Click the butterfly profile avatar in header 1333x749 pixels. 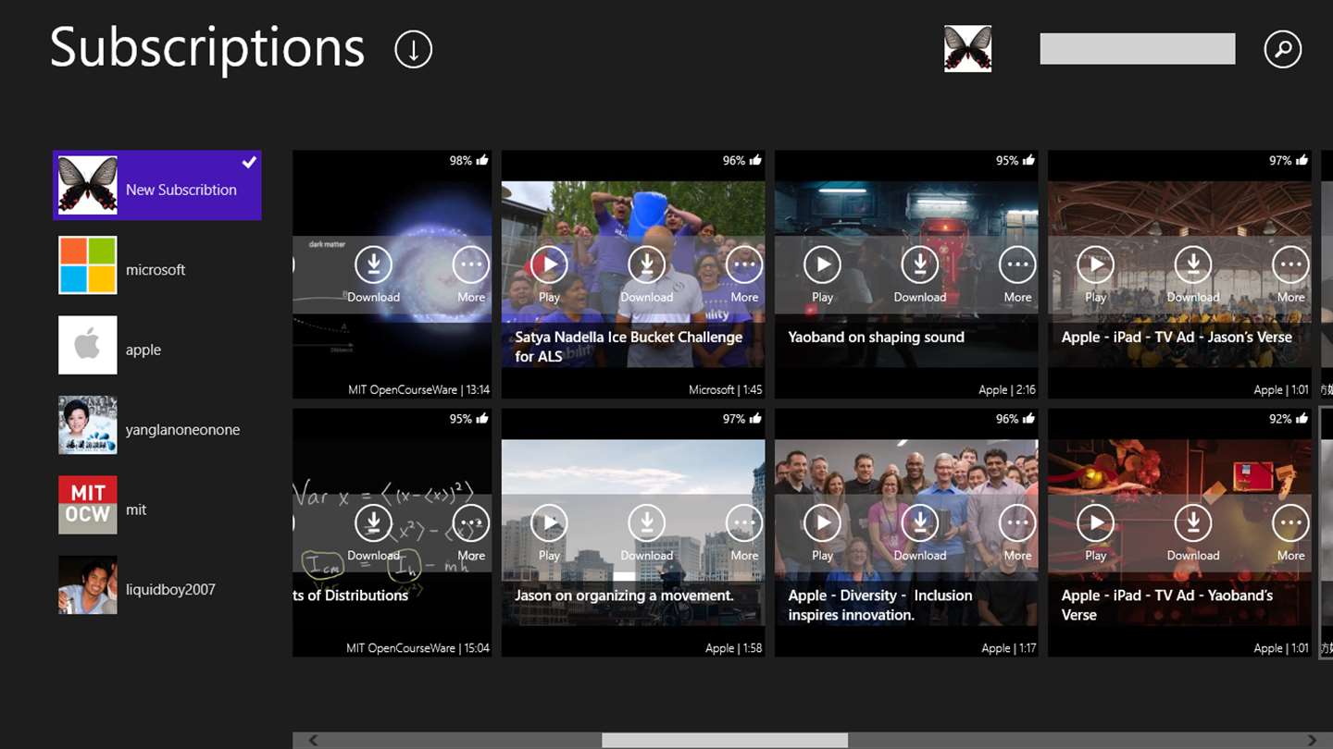(967, 49)
